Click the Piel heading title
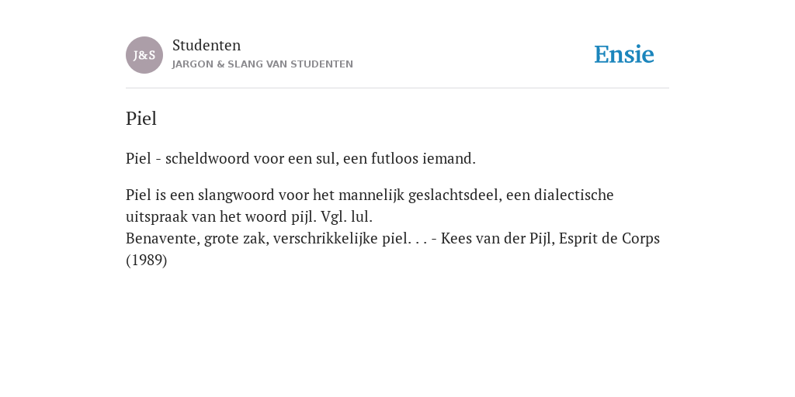Viewport: 795px width, 397px height. (x=141, y=119)
